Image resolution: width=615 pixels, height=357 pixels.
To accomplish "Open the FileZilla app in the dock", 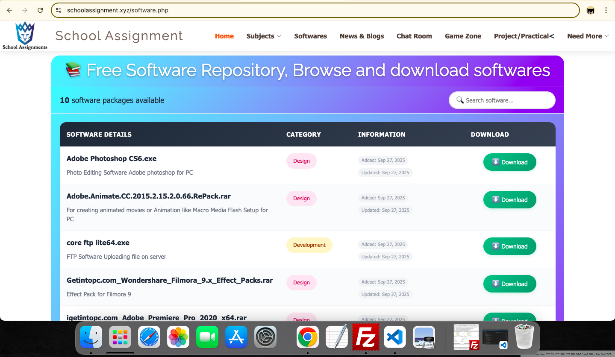I will coord(366,337).
